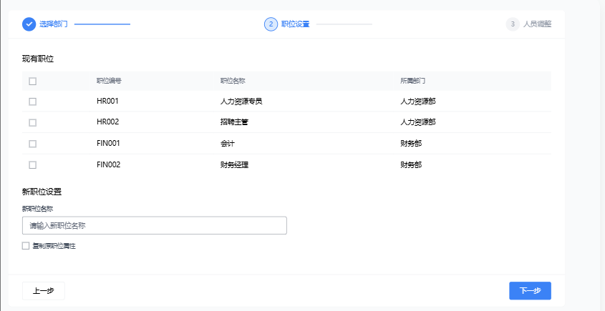Toggle the select-all checkbox in table header

[32, 81]
